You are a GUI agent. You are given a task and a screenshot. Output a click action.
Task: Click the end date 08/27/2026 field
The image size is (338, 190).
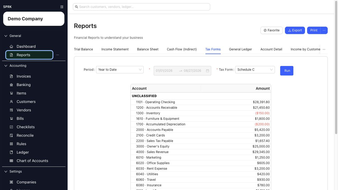(194, 71)
